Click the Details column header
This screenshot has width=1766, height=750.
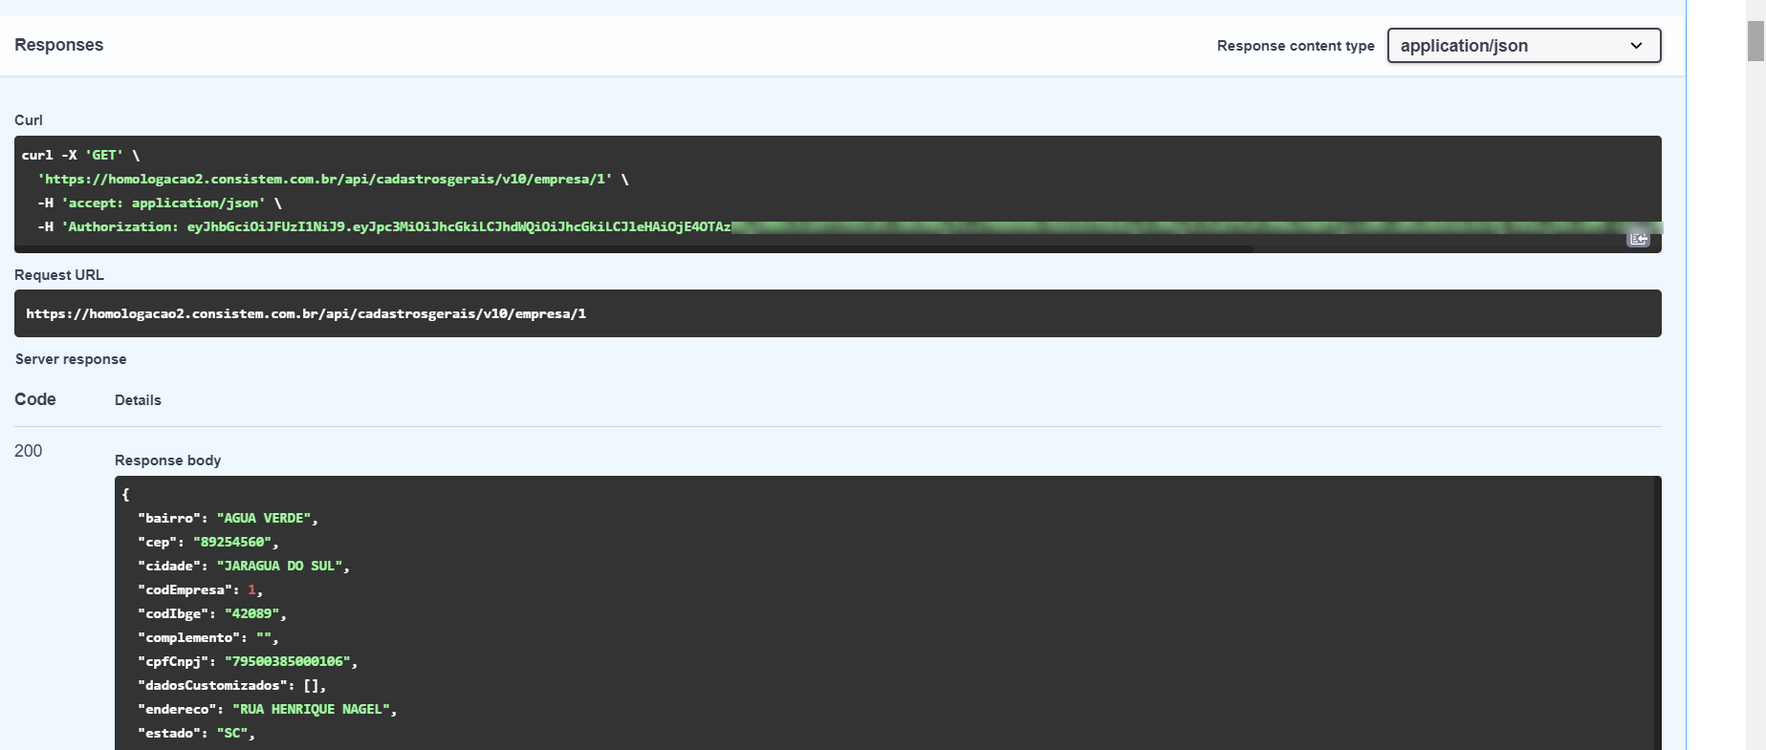tap(138, 400)
